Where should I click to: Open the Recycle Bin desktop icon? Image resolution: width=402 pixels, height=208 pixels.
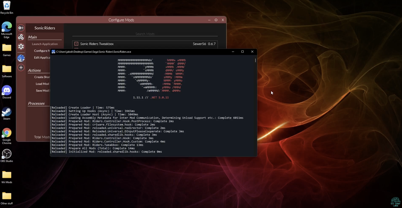point(7,8)
